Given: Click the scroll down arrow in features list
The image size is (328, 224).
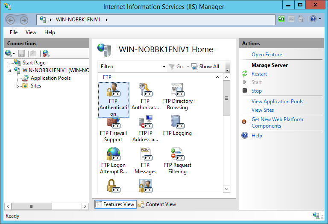Looking at the screenshot, I should [226, 189].
